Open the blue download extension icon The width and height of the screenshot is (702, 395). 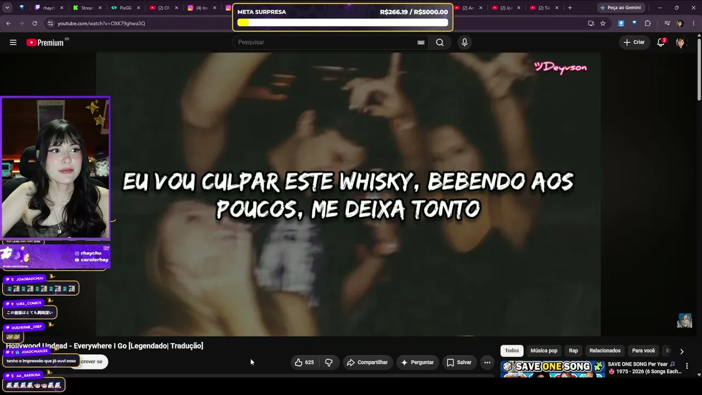pyautogui.click(x=621, y=24)
